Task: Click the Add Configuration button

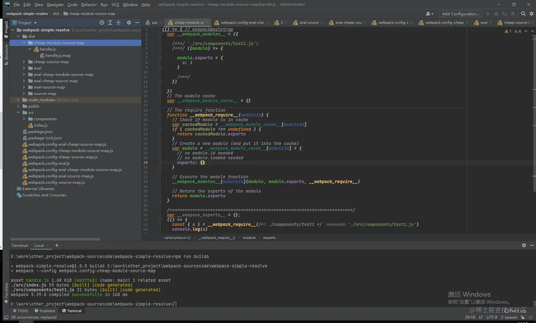Action: (460, 14)
